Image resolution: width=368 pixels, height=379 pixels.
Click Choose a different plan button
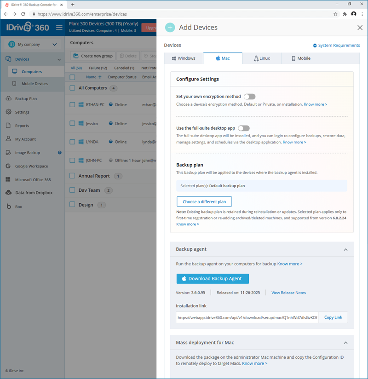pos(204,201)
